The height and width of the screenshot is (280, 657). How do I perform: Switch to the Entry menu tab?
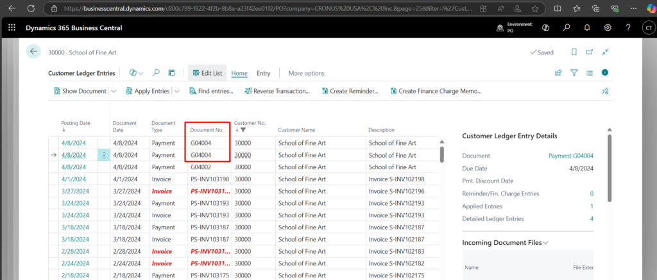[263, 73]
